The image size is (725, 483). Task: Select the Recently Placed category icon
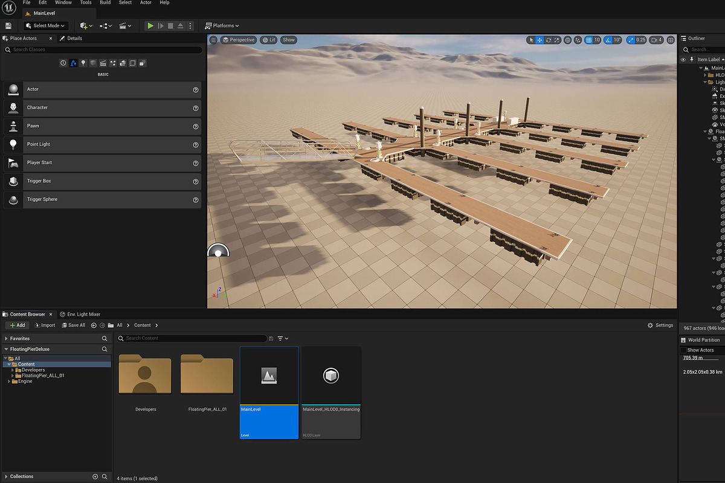click(63, 63)
